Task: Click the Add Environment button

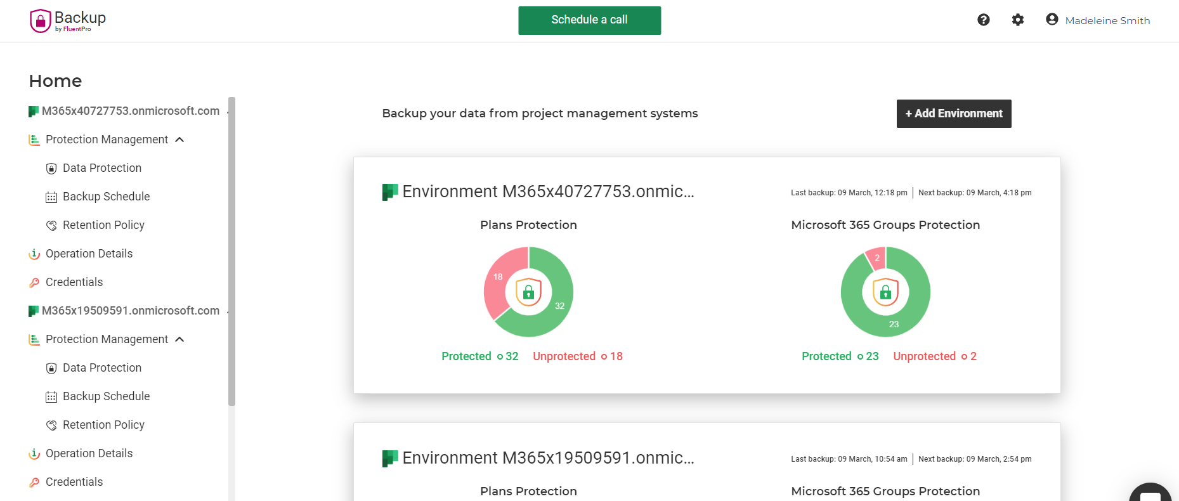Action: (954, 114)
